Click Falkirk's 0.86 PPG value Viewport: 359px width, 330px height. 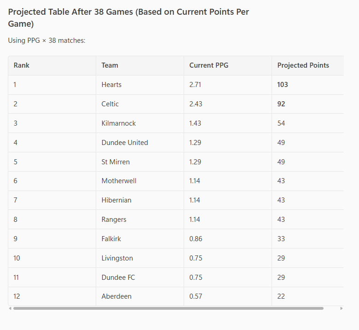tap(196, 239)
